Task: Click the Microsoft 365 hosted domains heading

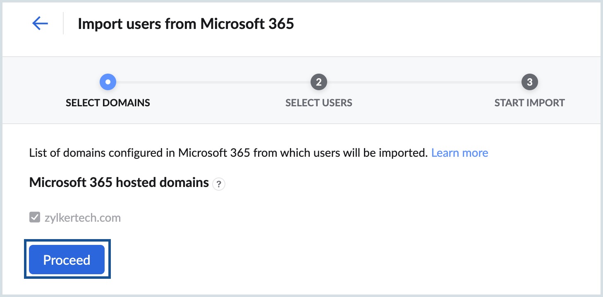Action: pyautogui.click(x=119, y=182)
